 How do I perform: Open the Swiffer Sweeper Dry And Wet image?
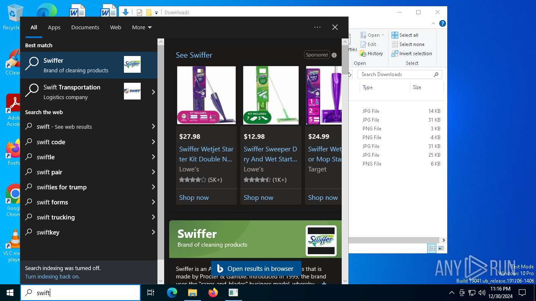tap(271, 95)
